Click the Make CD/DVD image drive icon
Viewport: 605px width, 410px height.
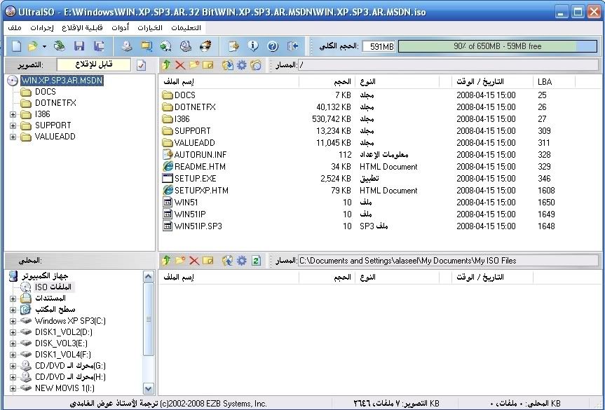[127, 46]
